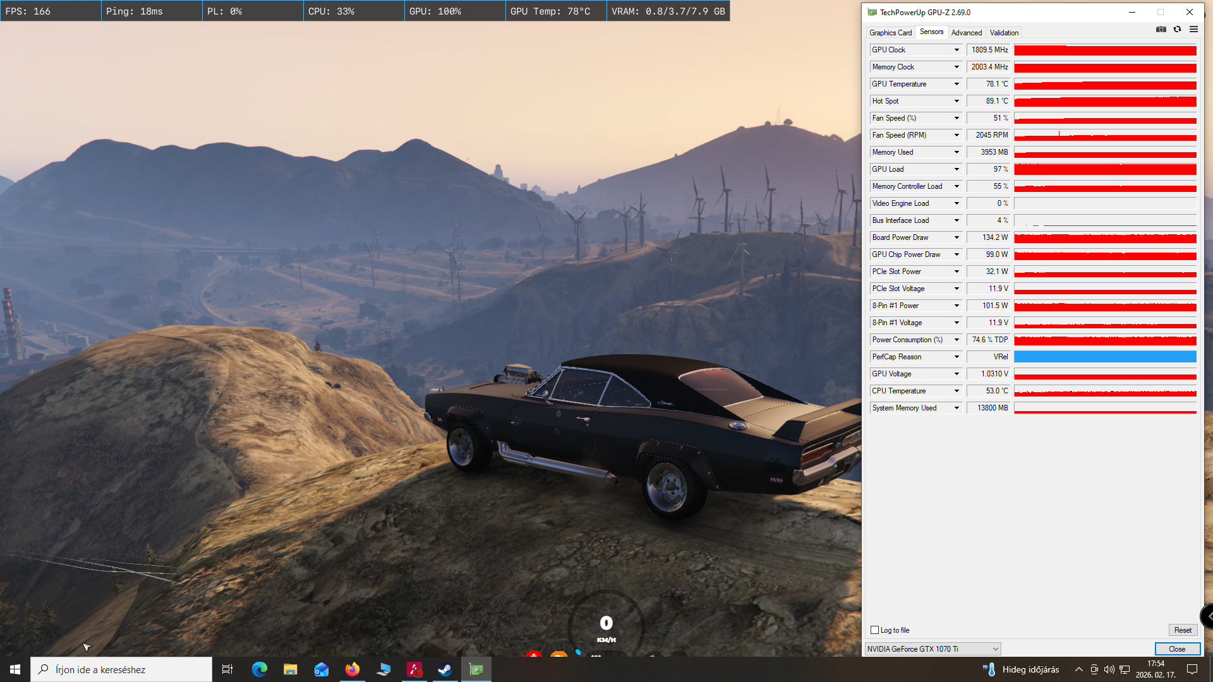Image resolution: width=1213 pixels, height=682 pixels.
Task: Expand the GPU Clock sensor dropdown
Action: [957, 50]
